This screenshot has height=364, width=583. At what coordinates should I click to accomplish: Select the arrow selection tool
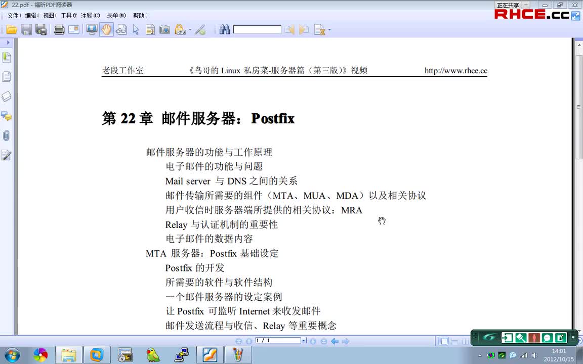pos(136,30)
